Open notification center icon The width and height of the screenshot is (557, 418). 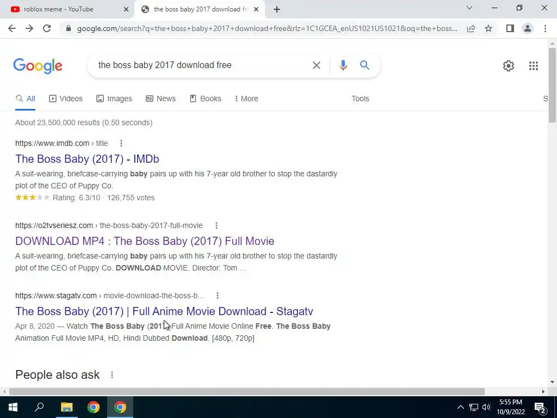pyautogui.click(x=540, y=407)
